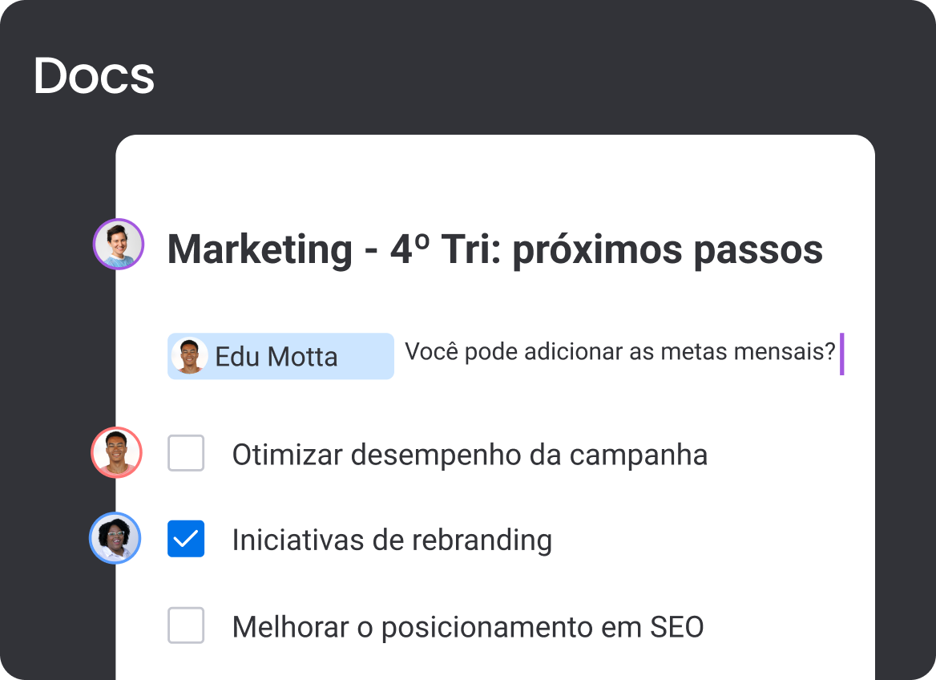Click the Marketing - 4º Tri document title
Screen dimensions: 936x680
(x=495, y=249)
